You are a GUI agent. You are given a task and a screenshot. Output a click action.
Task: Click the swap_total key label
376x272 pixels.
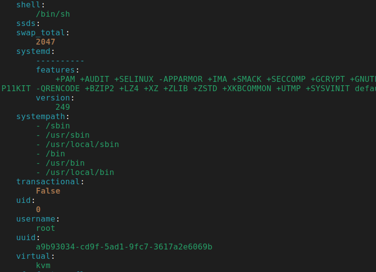click(x=41, y=32)
